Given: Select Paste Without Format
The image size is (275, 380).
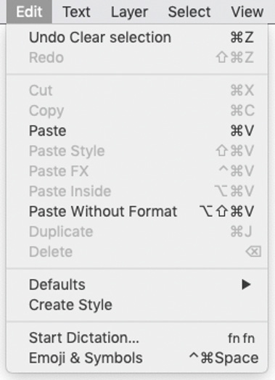Looking at the screenshot, I should pos(137,211).
